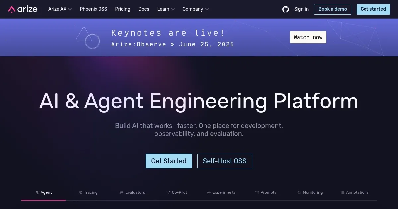Screen dimensions: 398x209
Task: Click the Evaluators database icon
Action: click(x=121, y=192)
